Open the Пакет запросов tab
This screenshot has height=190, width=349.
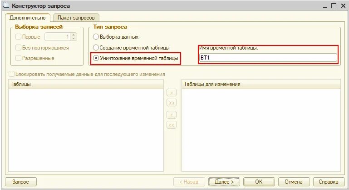pos(76,18)
